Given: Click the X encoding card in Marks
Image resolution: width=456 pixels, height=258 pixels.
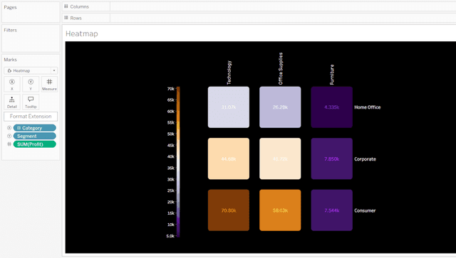Looking at the screenshot, I should pyautogui.click(x=12, y=84).
